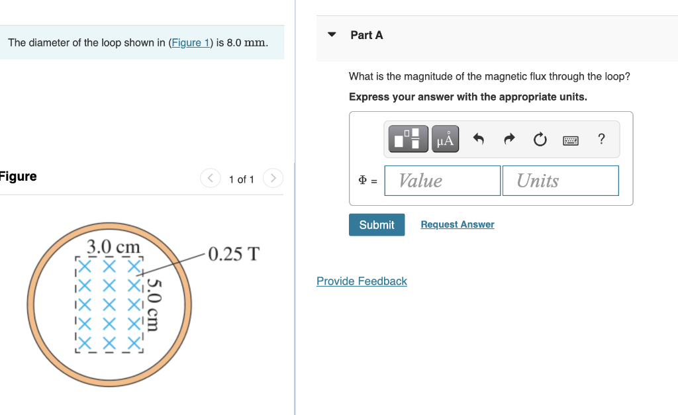This screenshot has height=415, width=678.
Task: Advance figures using right chevron
Action: pyautogui.click(x=273, y=178)
